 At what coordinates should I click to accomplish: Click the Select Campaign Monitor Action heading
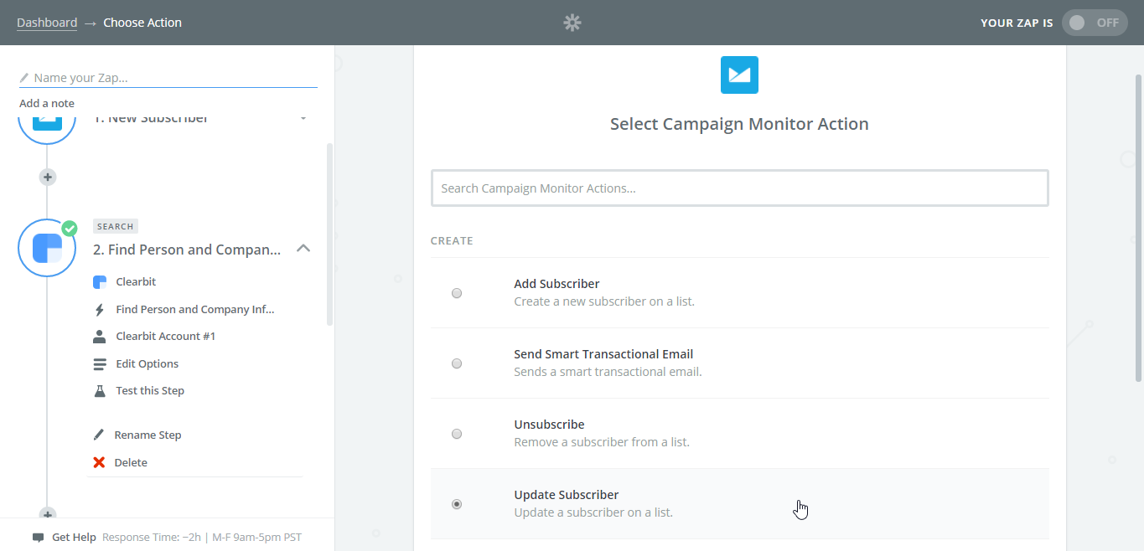tap(739, 125)
